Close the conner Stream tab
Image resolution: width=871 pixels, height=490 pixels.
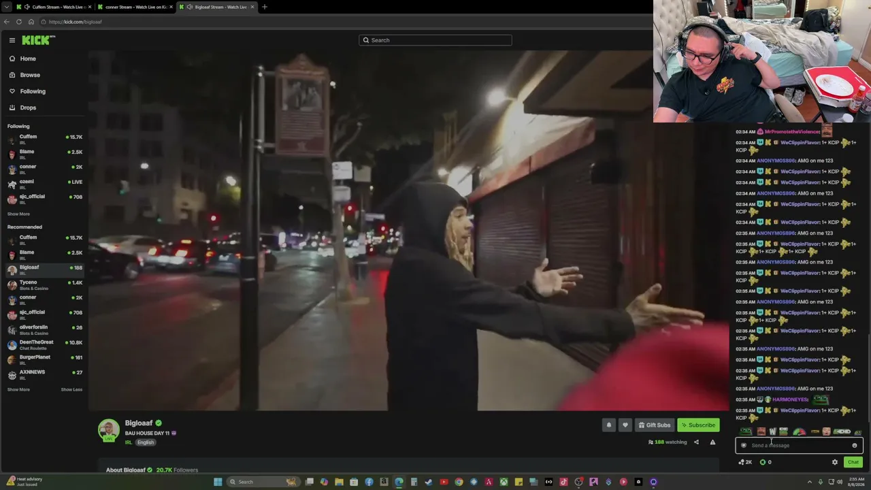point(171,7)
